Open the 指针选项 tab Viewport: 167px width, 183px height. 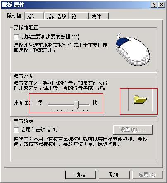[56, 17]
